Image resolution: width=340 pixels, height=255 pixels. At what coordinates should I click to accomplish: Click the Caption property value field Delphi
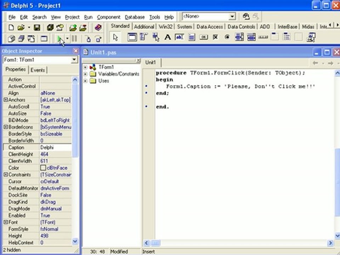tap(56, 147)
